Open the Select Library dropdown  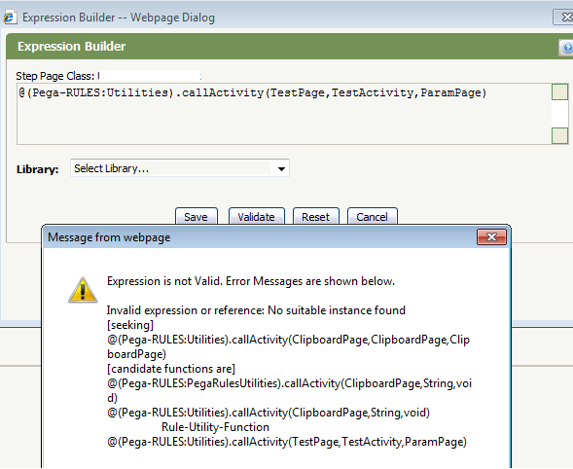pyautogui.click(x=180, y=168)
